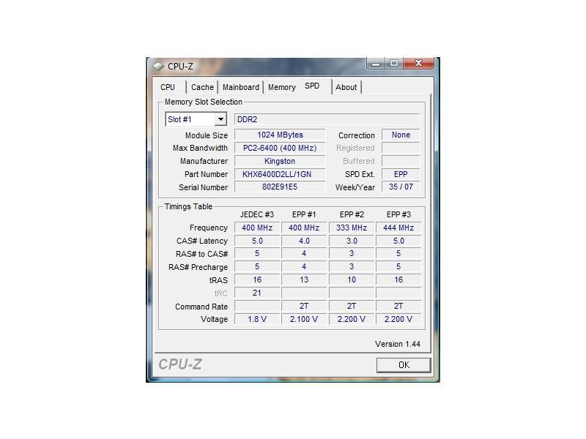Click the 1.8 V voltage cell
Viewport: 586px width, 439px height.
tap(257, 319)
